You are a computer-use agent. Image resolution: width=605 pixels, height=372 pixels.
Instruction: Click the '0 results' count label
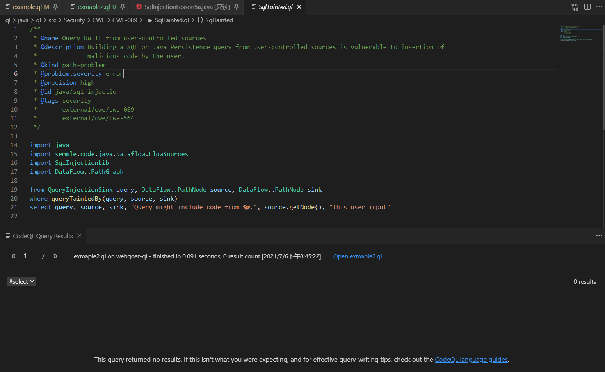pyautogui.click(x=585, y=282)
